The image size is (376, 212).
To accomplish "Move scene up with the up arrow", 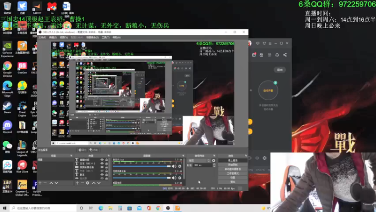I will 51,183.
